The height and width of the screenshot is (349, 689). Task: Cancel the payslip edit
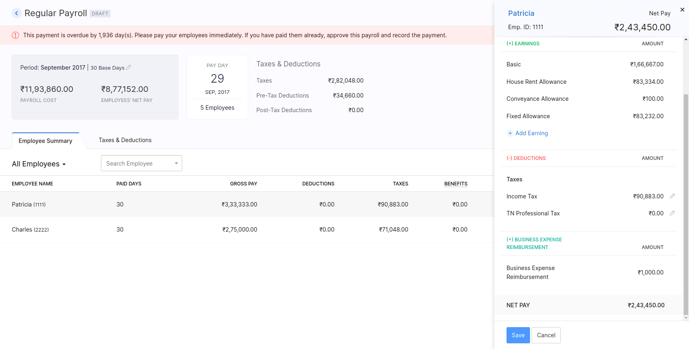click(546, 335)
